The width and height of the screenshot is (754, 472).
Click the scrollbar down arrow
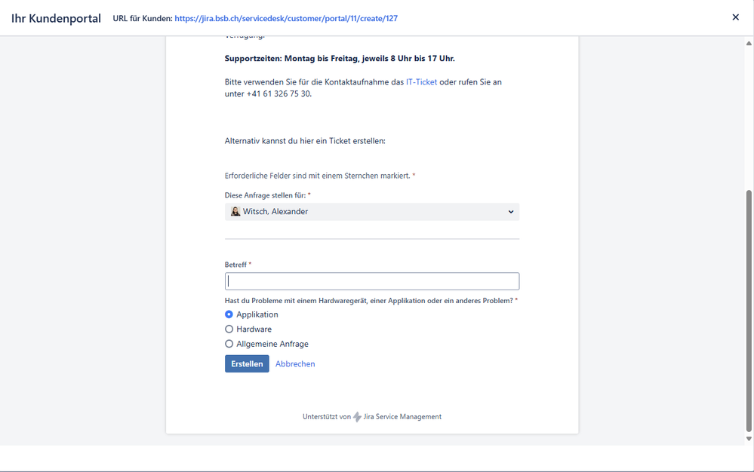(x=749, y=438)
